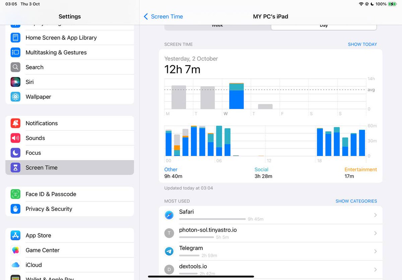Open Search settings row
Viewport: 402px width, 280px height.
pos(70,67)
